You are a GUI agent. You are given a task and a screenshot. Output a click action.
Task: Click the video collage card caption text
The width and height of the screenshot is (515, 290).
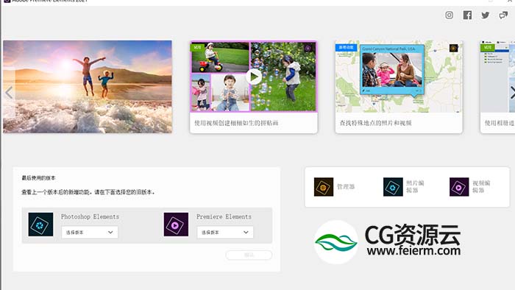236,123
